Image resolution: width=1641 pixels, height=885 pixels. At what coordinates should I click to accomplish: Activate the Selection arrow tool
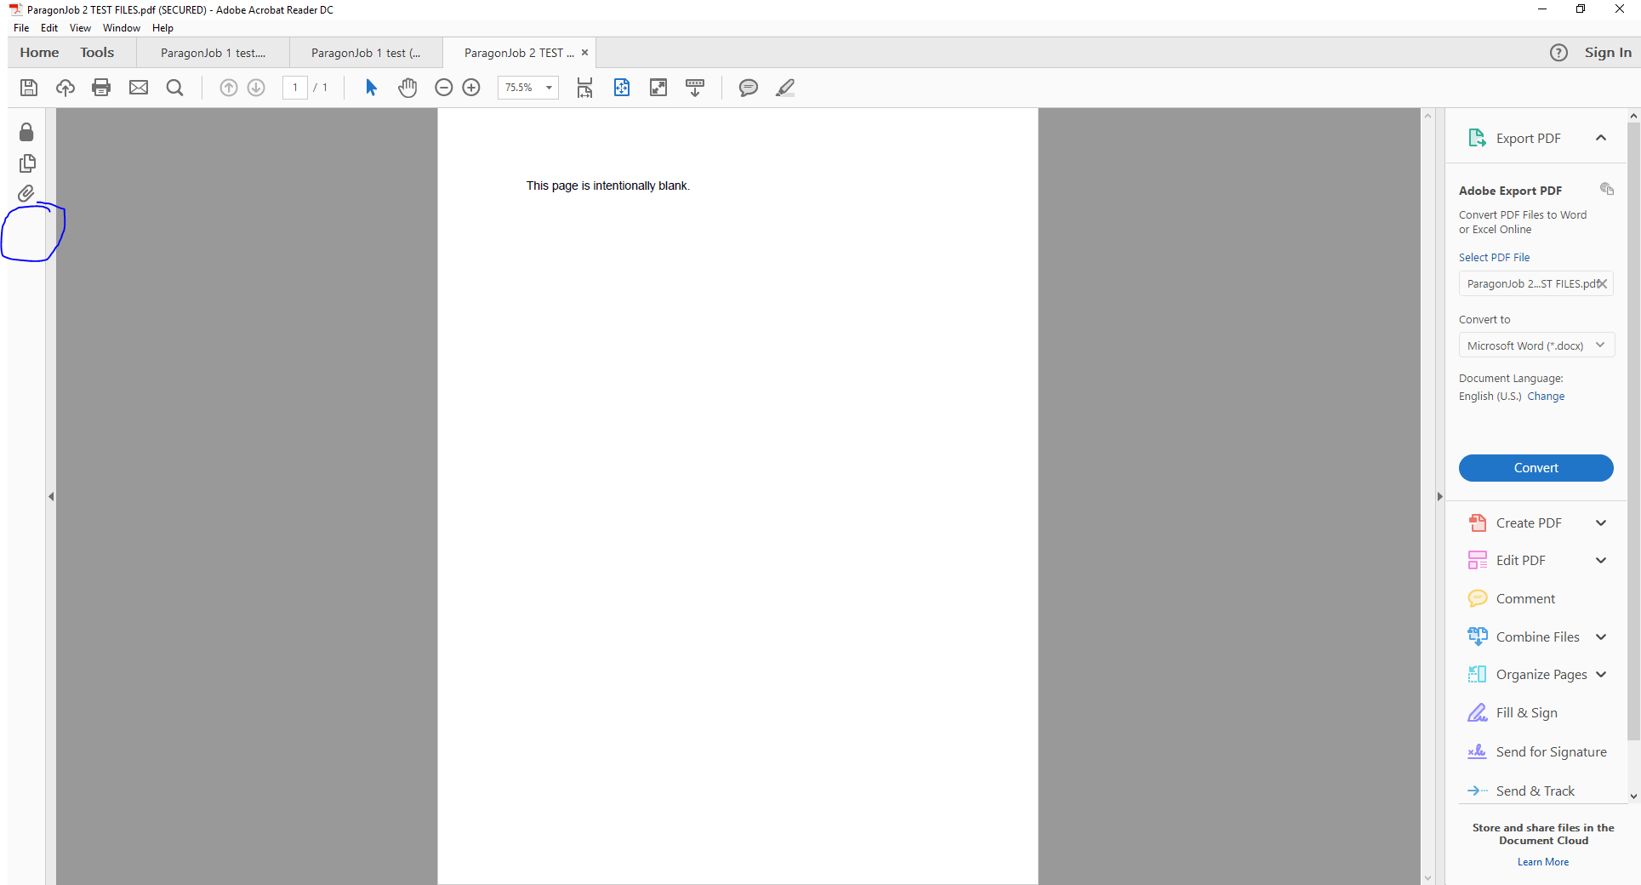tap(371, 88)
